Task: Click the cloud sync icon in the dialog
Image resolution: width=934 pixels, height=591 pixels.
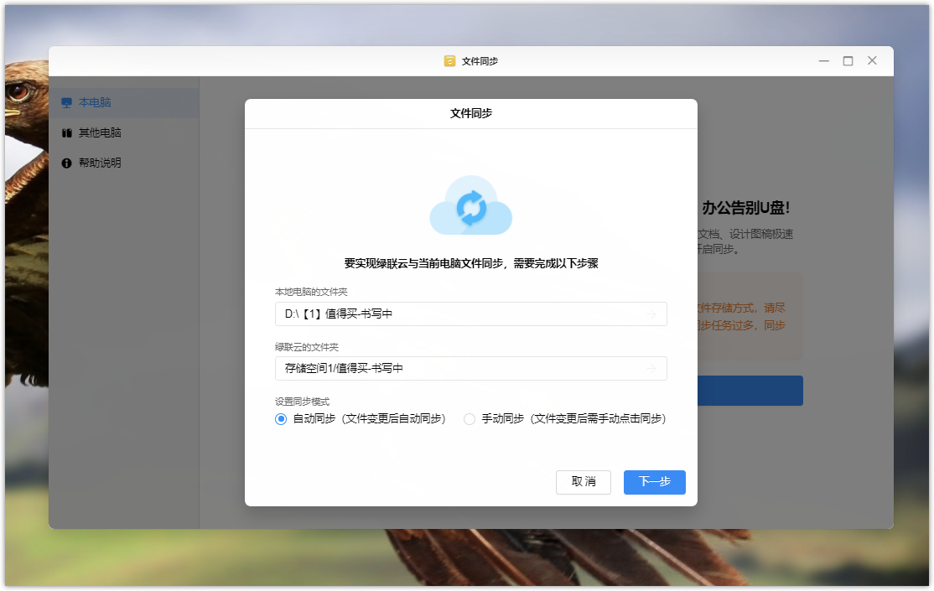Action: 470,206
